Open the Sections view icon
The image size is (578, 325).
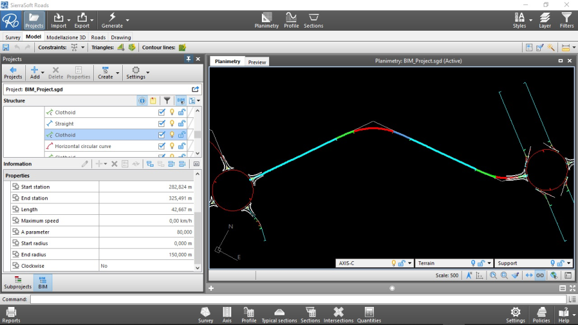[313, 17]
